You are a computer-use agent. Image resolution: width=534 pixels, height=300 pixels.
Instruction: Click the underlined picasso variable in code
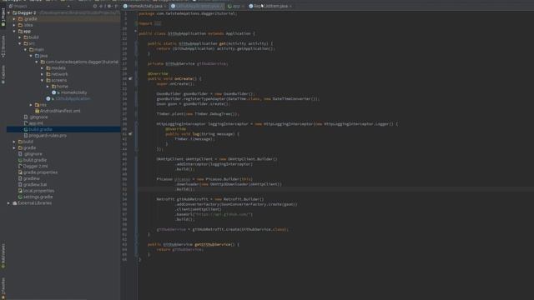[x=182, y=179]
